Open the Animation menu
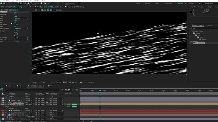Viewport: 218px width, 122px height. (25, 1)
